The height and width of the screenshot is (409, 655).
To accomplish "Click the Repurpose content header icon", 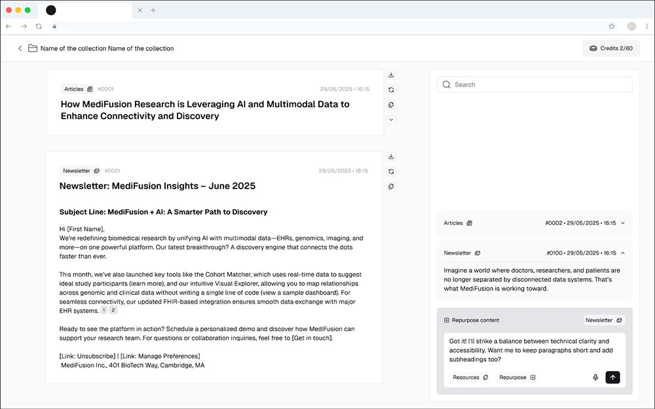I will [x=447, y=320].
